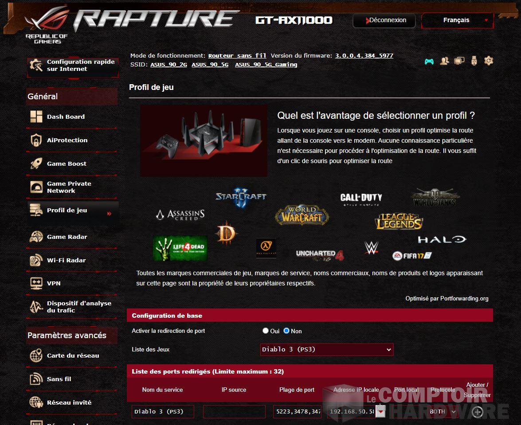Expand the local IP address client list arrow
521x425 pixels.
pyautogui.click(x=380, y=412)
